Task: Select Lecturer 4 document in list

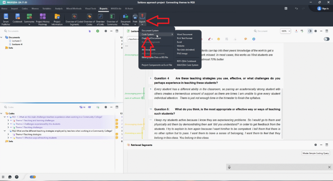Action: tap(18, 44)
